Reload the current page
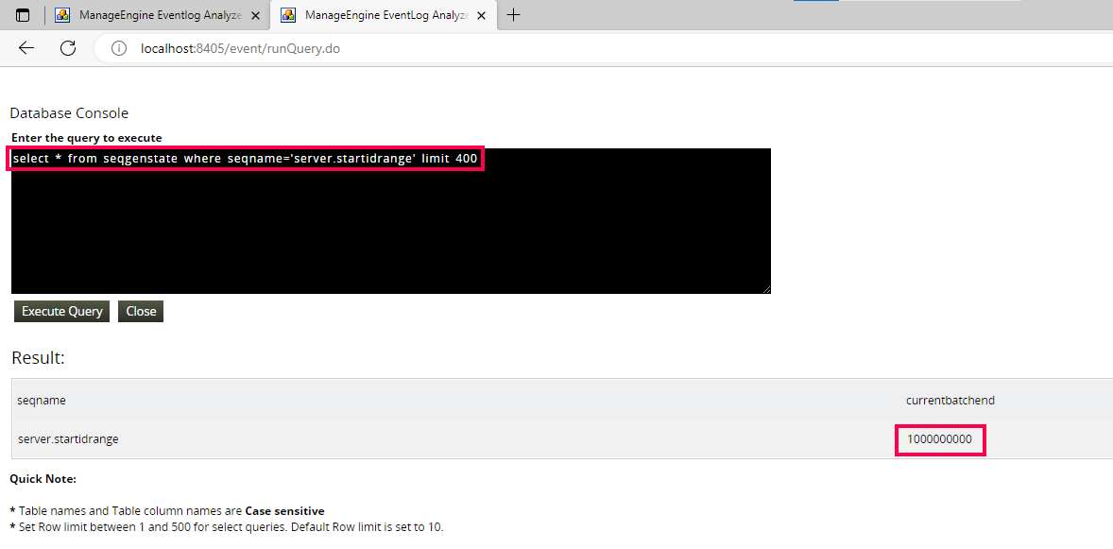Viewport: 1113px width, 549px height. (68, 48)
